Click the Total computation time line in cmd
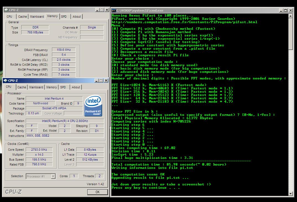This screenshot has height=202, width=297. (169, 164)
